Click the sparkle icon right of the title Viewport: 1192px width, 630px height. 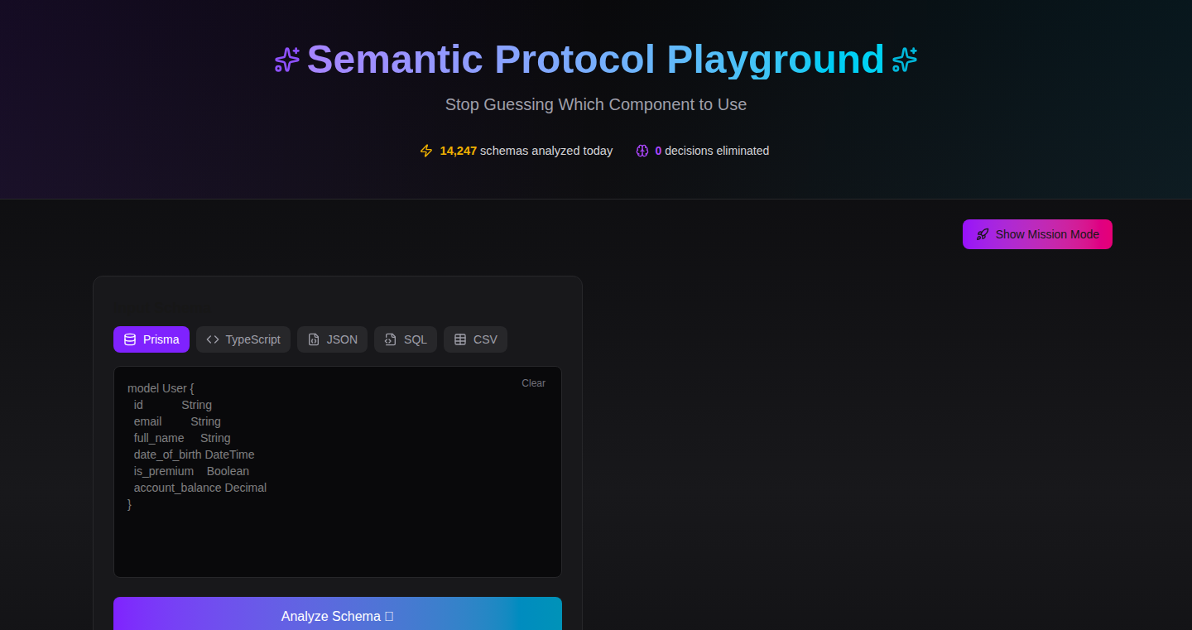[905, 60]
